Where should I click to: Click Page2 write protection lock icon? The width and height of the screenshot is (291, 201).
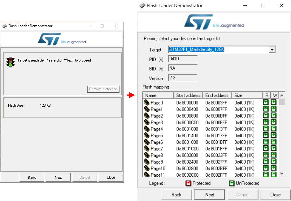[x=273, y=115]
